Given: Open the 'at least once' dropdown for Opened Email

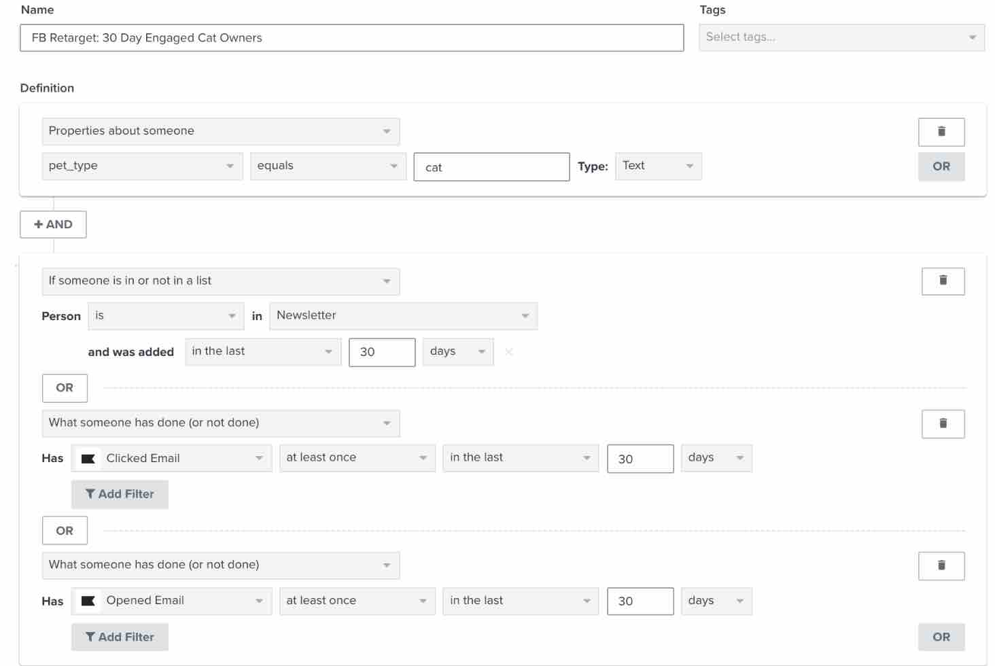Looking at the screenshot, I should [x=357, y=601].
